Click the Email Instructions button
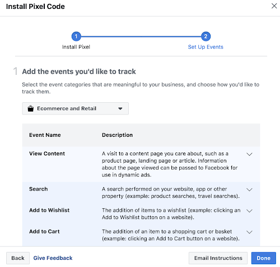 218,258
